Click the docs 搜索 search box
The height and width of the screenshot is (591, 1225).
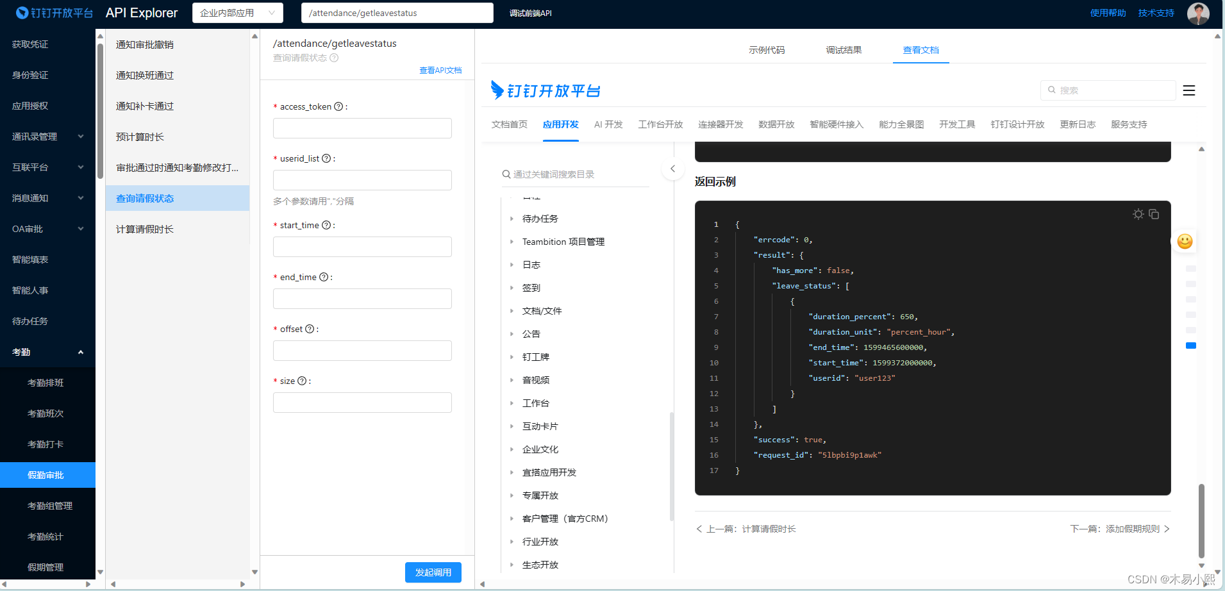(x=1108, y=90)
